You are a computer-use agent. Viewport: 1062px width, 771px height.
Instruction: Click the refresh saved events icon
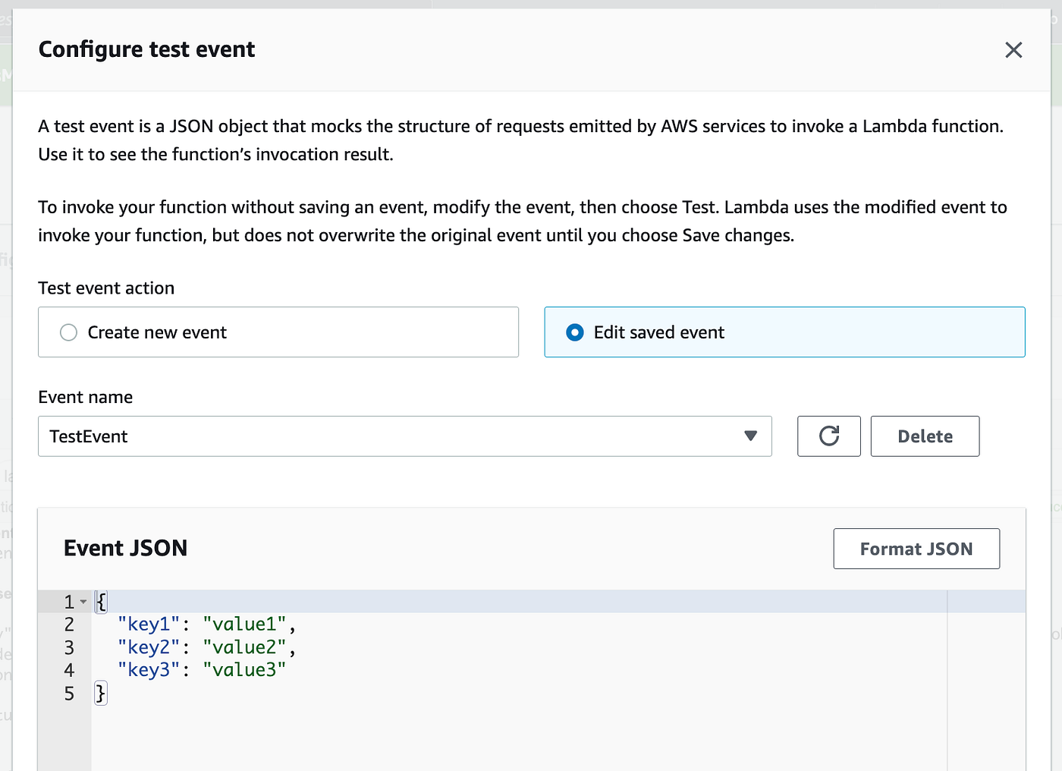(x=828, y=436)
